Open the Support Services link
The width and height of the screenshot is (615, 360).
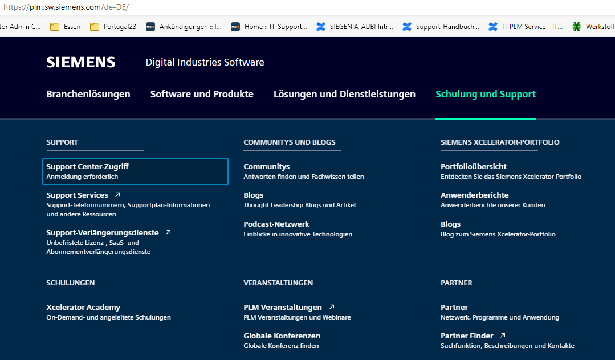point(77,195)
